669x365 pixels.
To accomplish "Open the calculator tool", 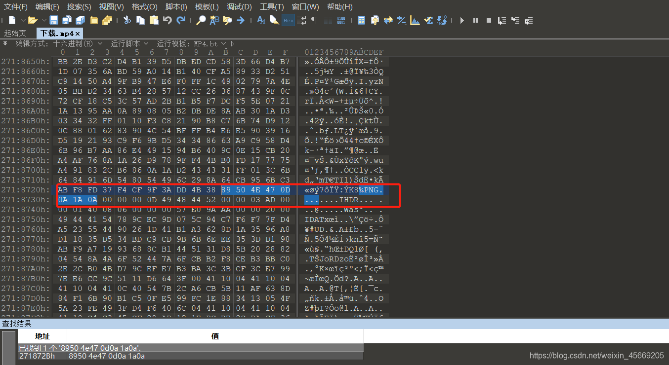I will (361, 20).
